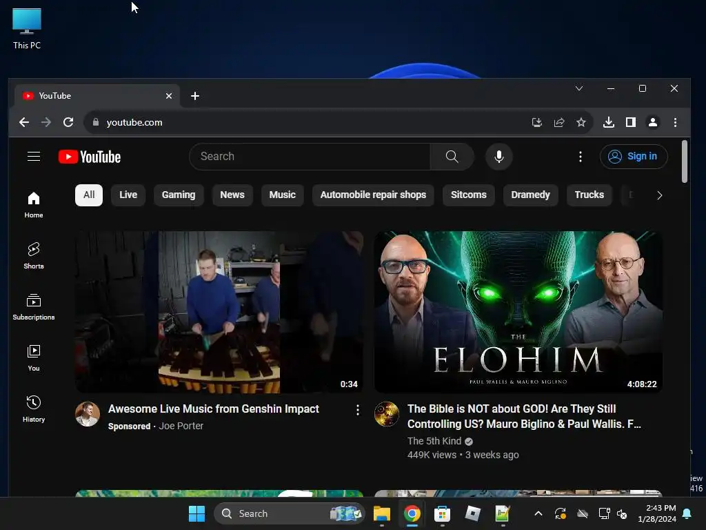Click the page vertical scrollbar
Screen dimensions: 706x530
tap(685, 161)
